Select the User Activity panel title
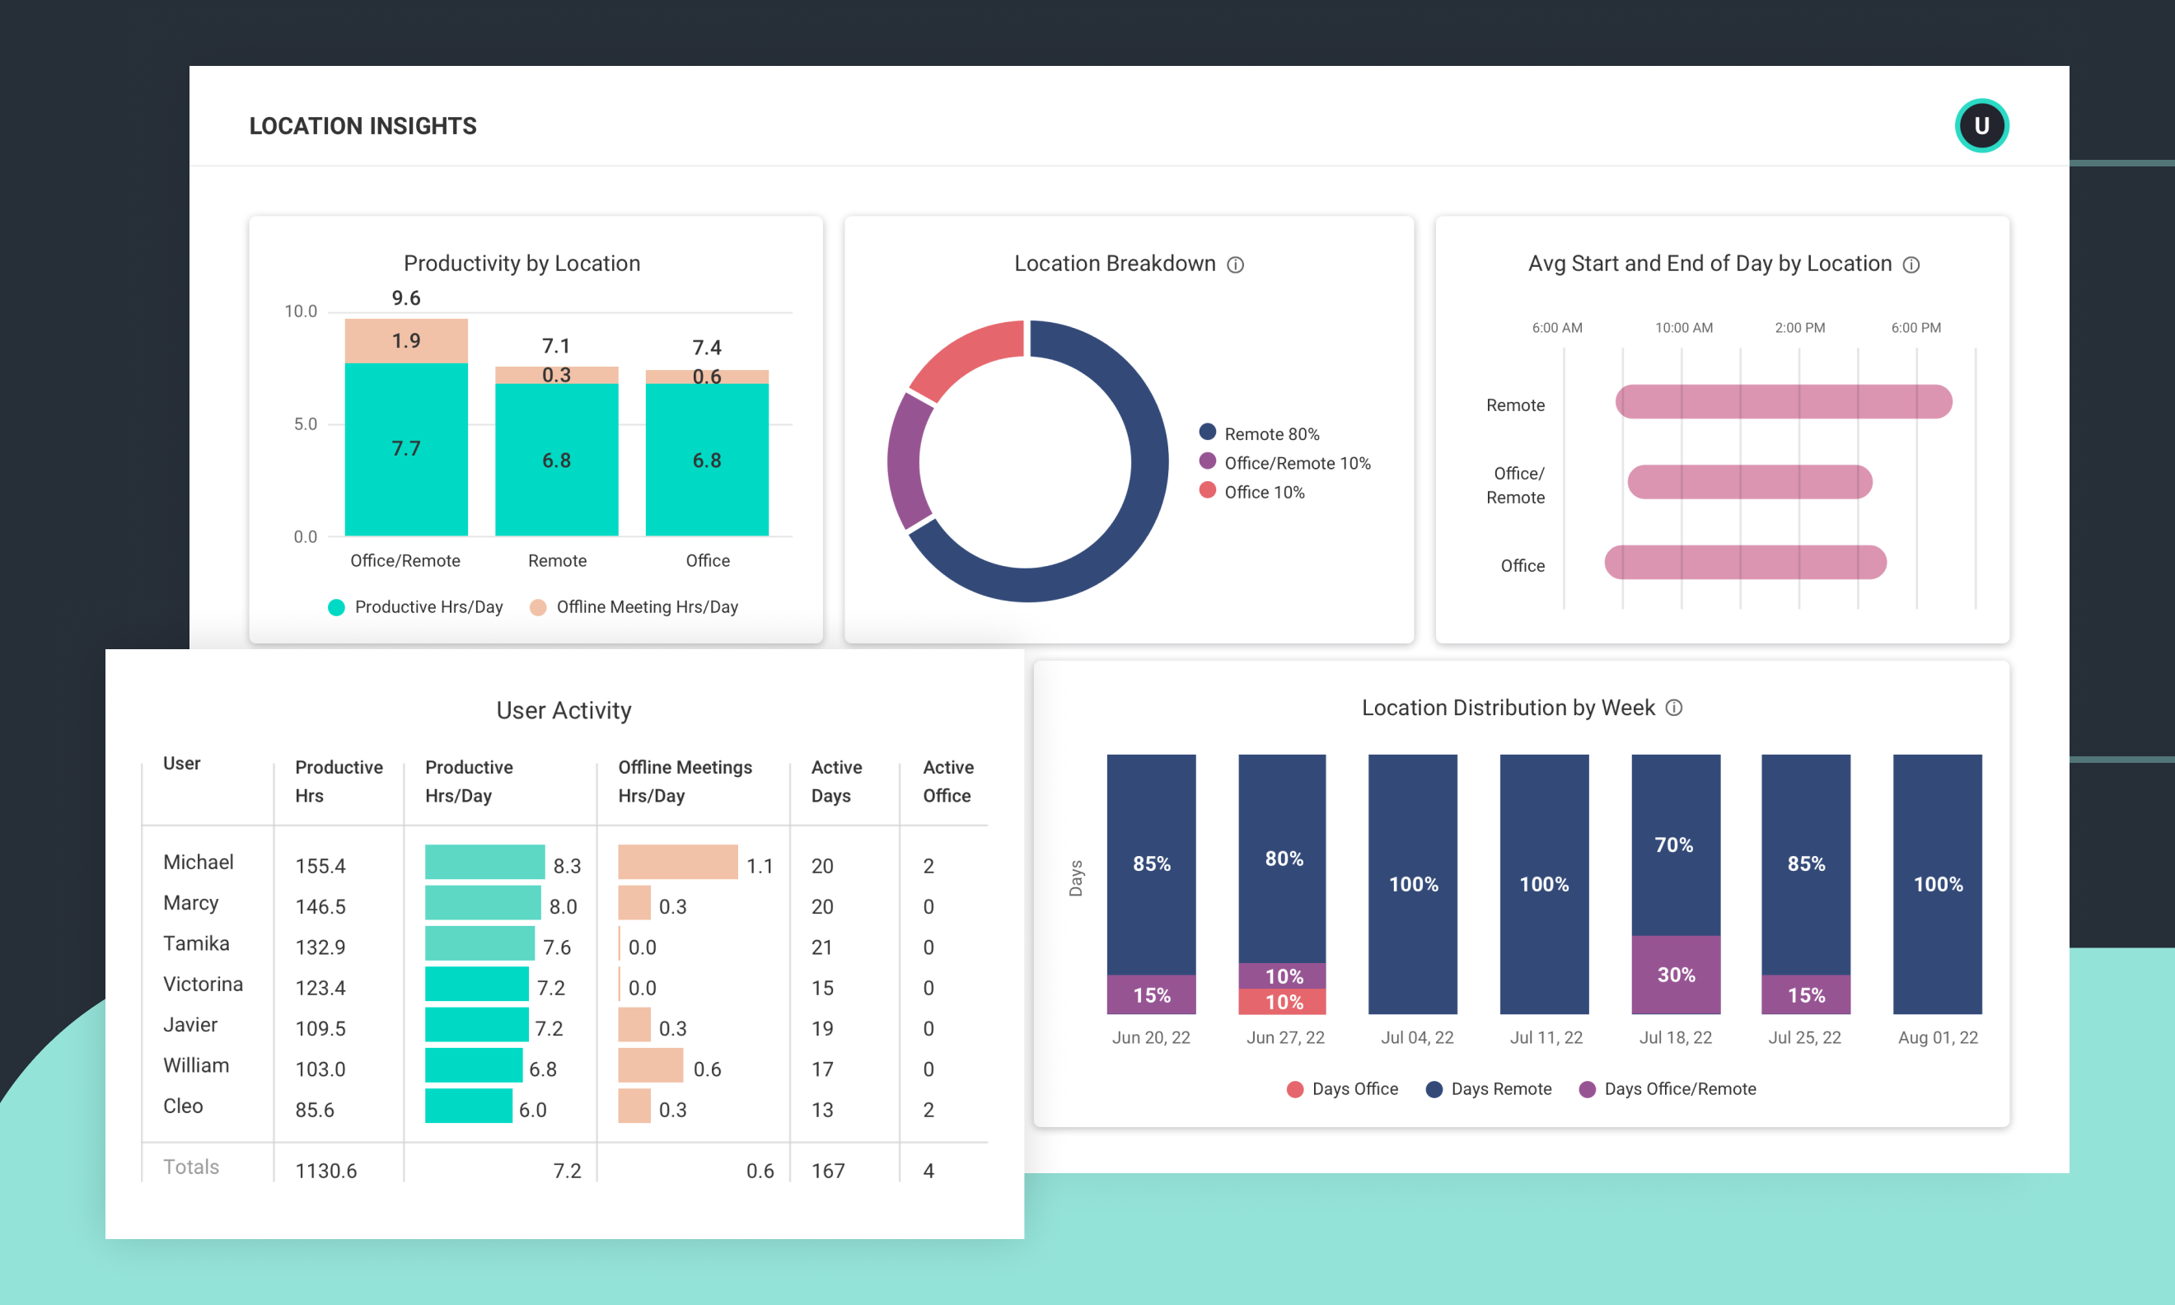This screenshot has width=2175, height=1305. (x=564, y=710)
